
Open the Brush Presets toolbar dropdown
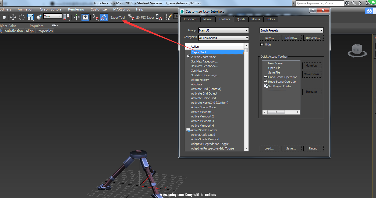click(292, 30)
